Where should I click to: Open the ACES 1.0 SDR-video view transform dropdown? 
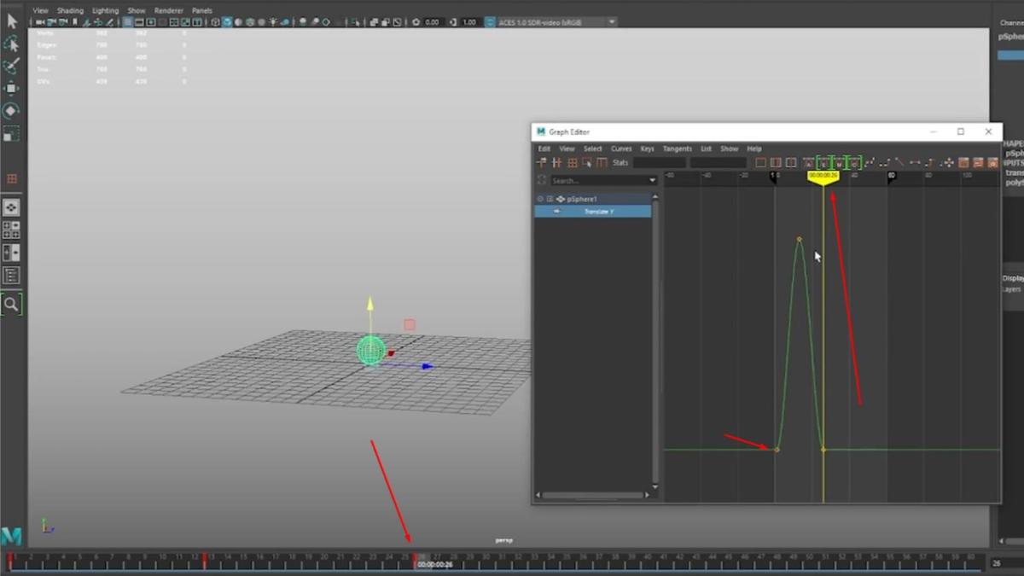tap(551, 22)
